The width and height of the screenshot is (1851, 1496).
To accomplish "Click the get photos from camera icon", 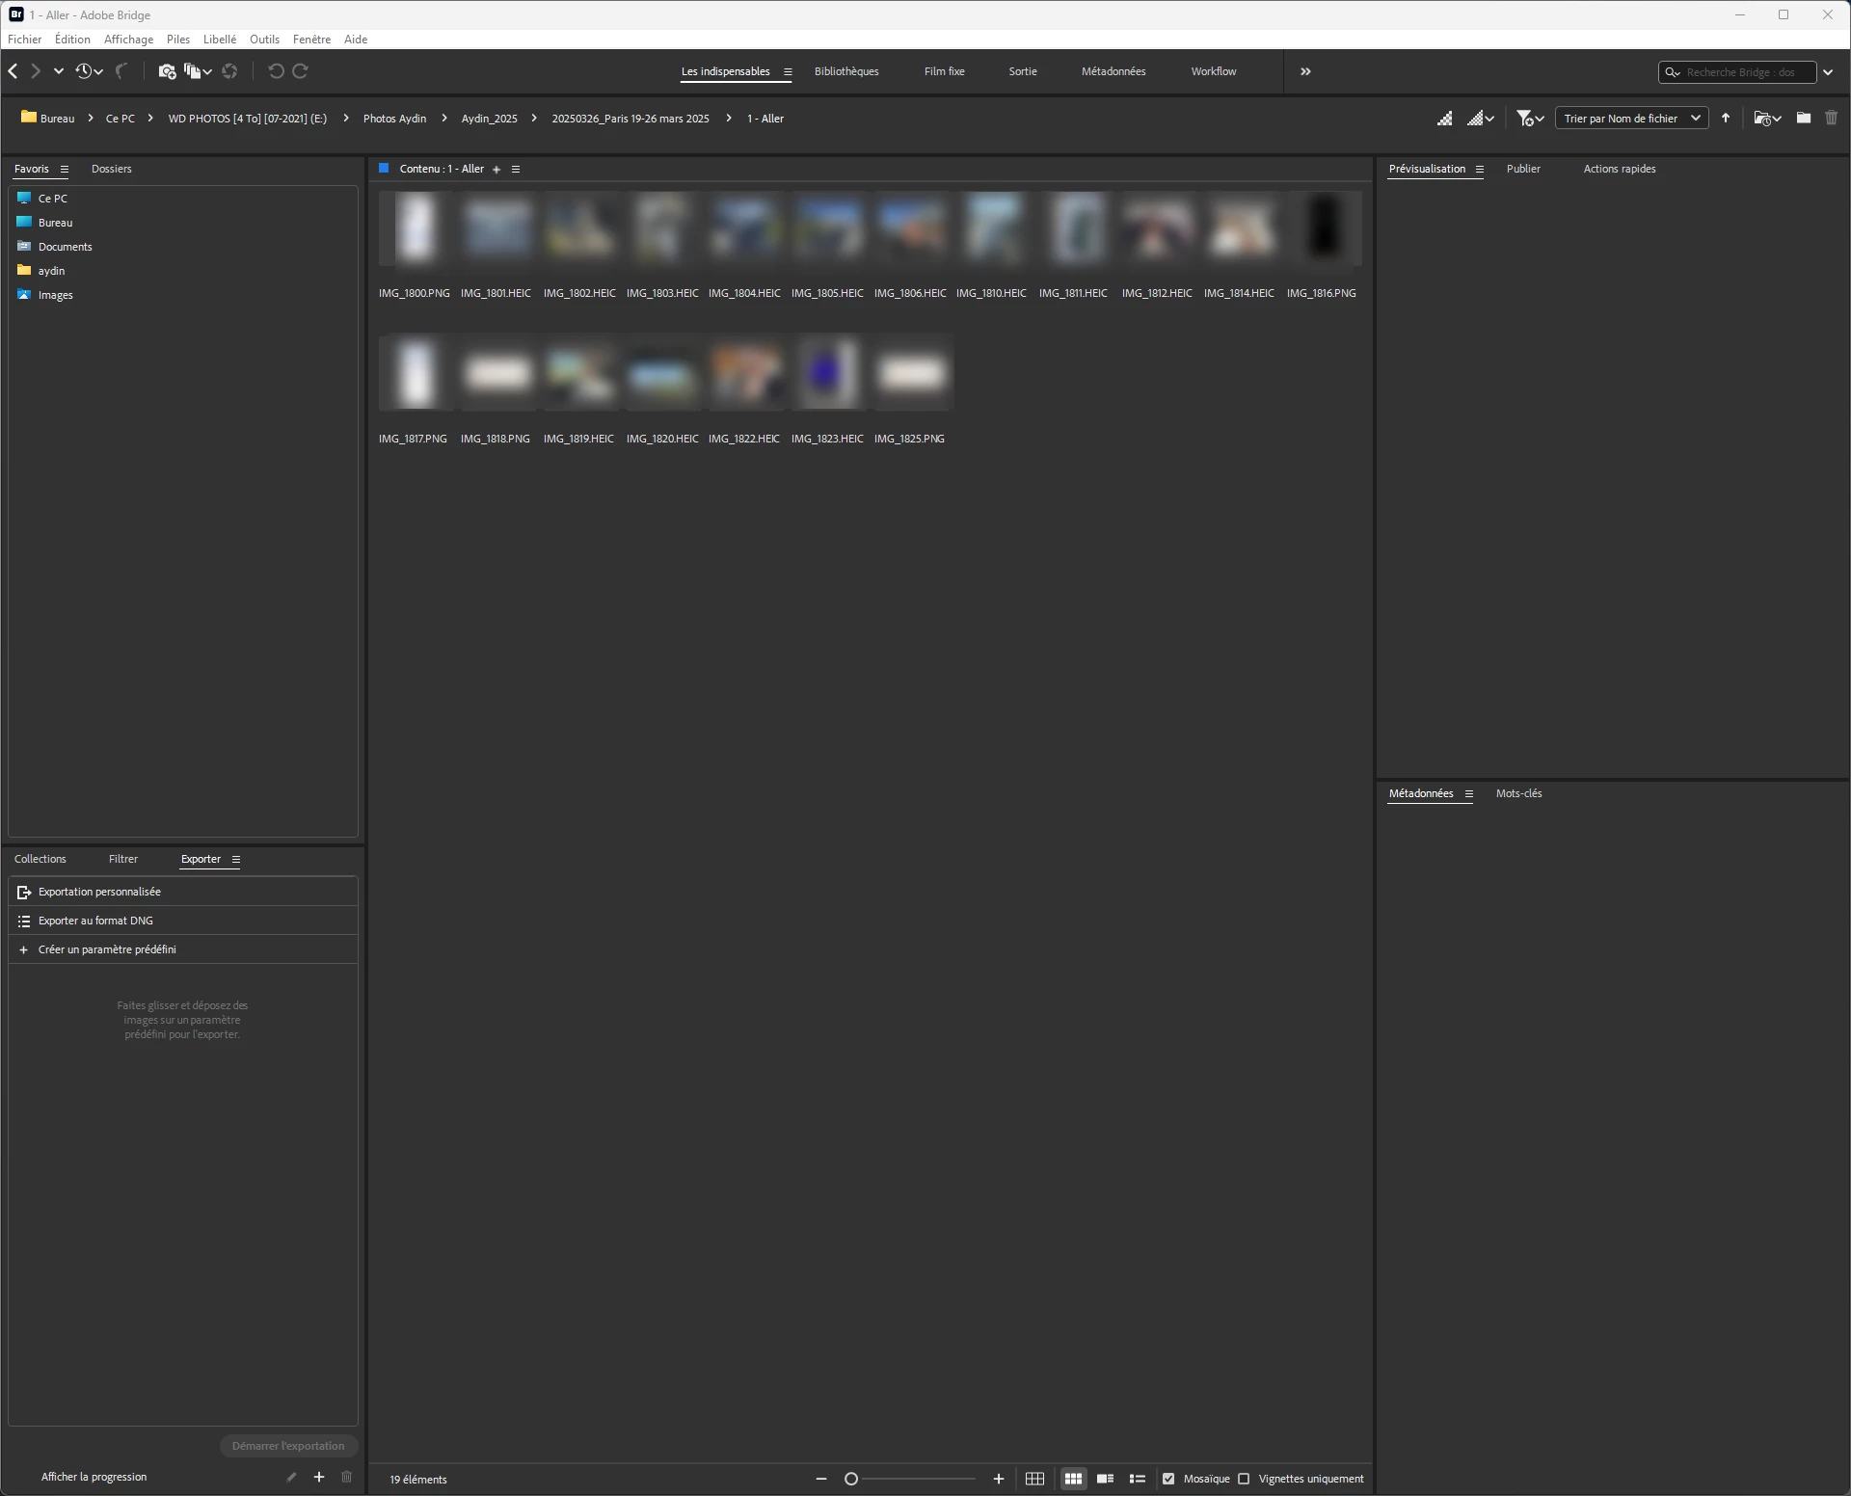I will click(167, 71).
